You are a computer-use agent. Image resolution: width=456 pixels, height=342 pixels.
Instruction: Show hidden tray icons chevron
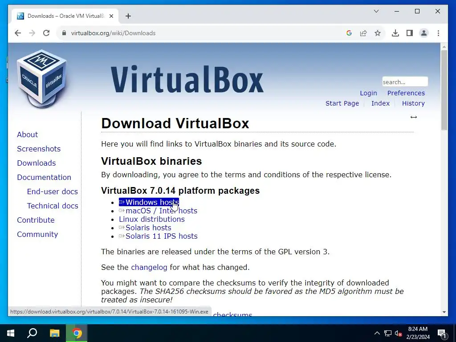[x=377, y=333]
